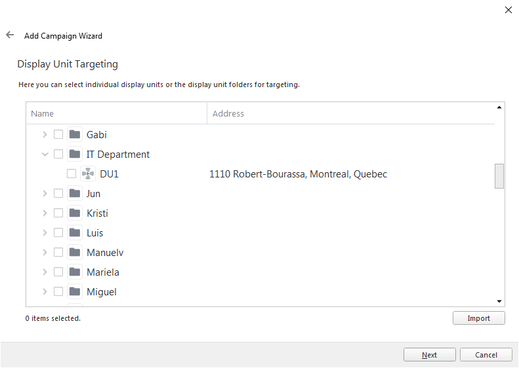
Task: Click the Jun folder icon
Action: [x=75, y=193]
